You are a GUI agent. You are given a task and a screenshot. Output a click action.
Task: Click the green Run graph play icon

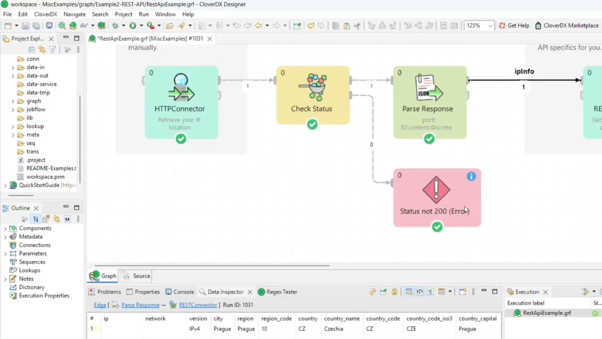coord(133,26)
